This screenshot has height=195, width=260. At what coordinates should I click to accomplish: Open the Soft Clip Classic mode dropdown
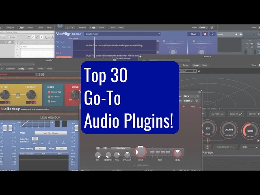point(51,133)
